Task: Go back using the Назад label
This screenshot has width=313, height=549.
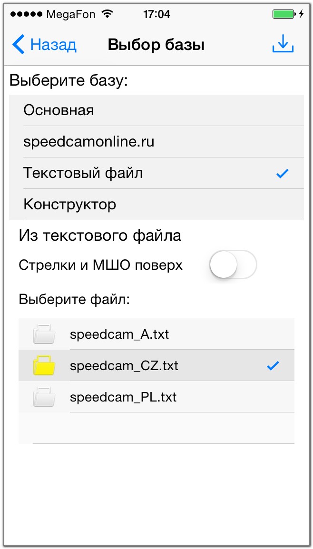Action: click(53, 45)
